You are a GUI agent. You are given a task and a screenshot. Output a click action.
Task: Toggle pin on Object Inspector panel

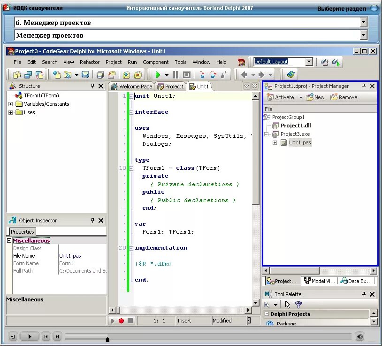[92, 220]
